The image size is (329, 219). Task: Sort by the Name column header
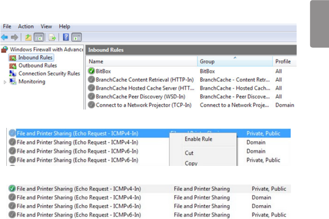tap(142, 61)
